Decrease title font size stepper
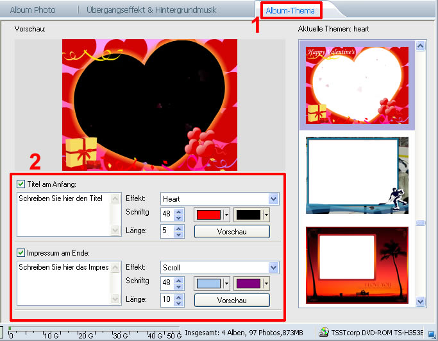This screenshot has height=341, width=438. [179, 218]
